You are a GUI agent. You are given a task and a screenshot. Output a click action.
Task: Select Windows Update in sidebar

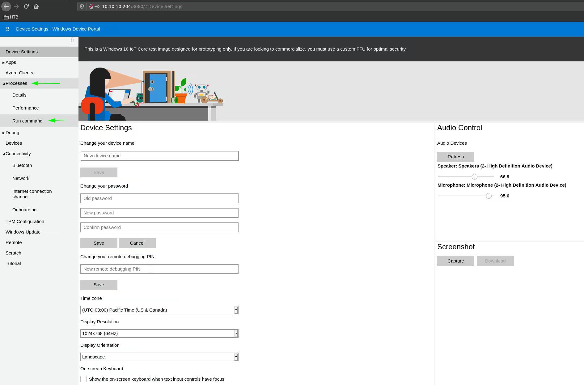23,232
